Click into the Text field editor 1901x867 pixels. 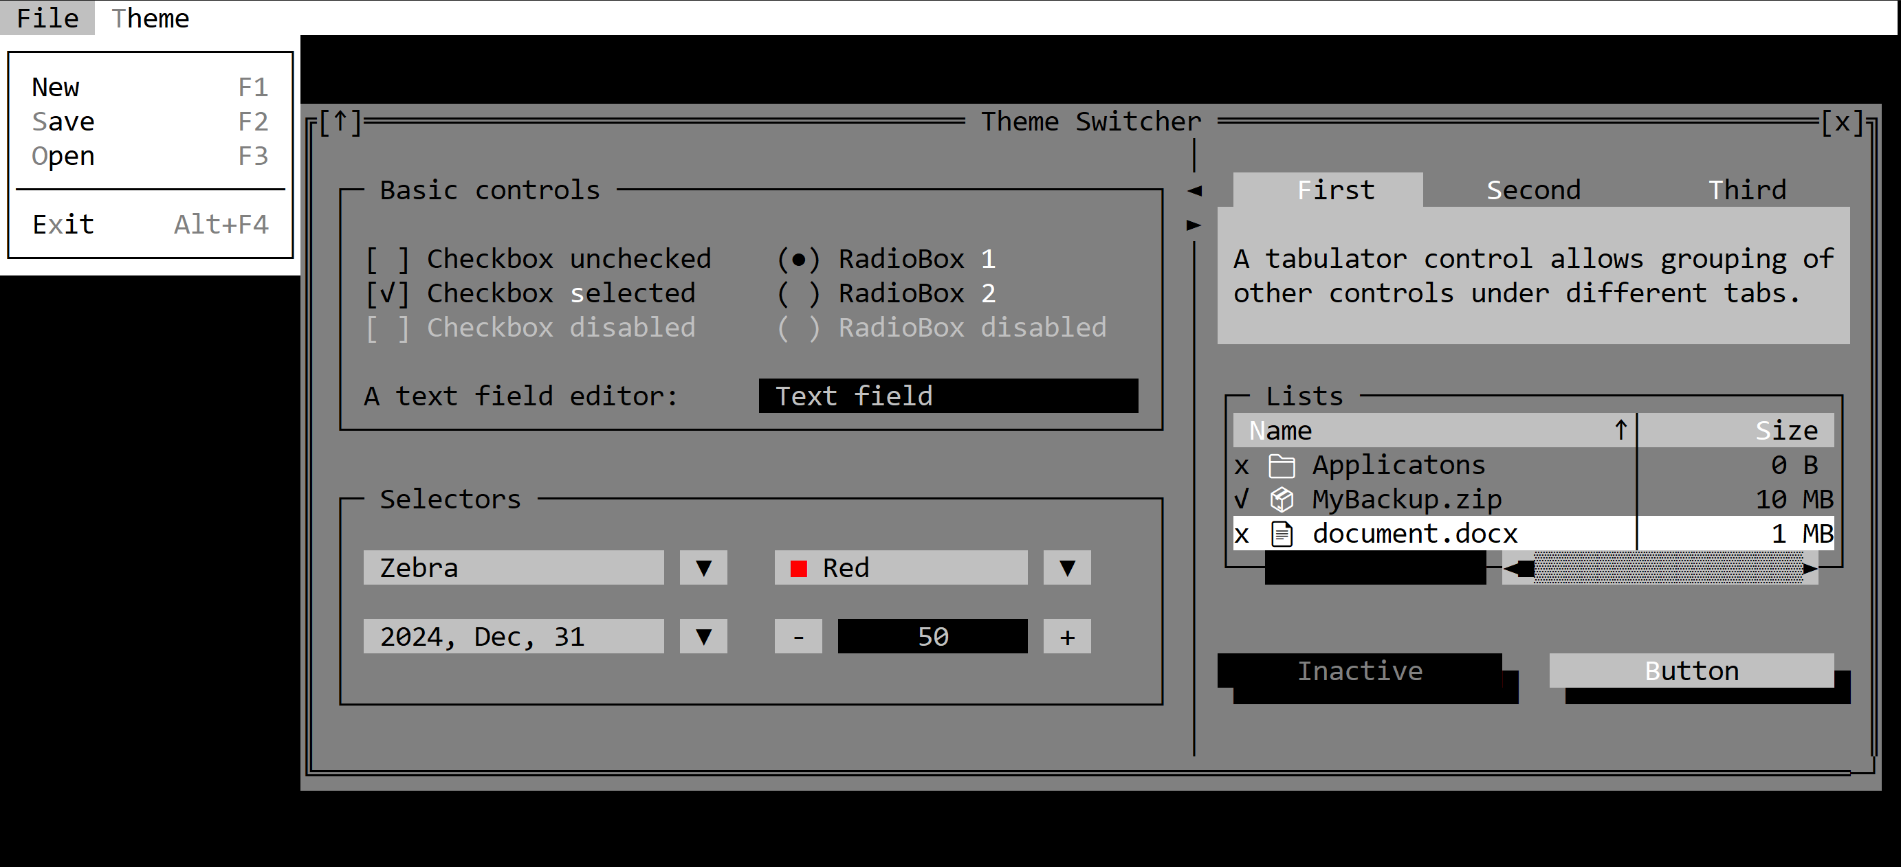[948, 396]
